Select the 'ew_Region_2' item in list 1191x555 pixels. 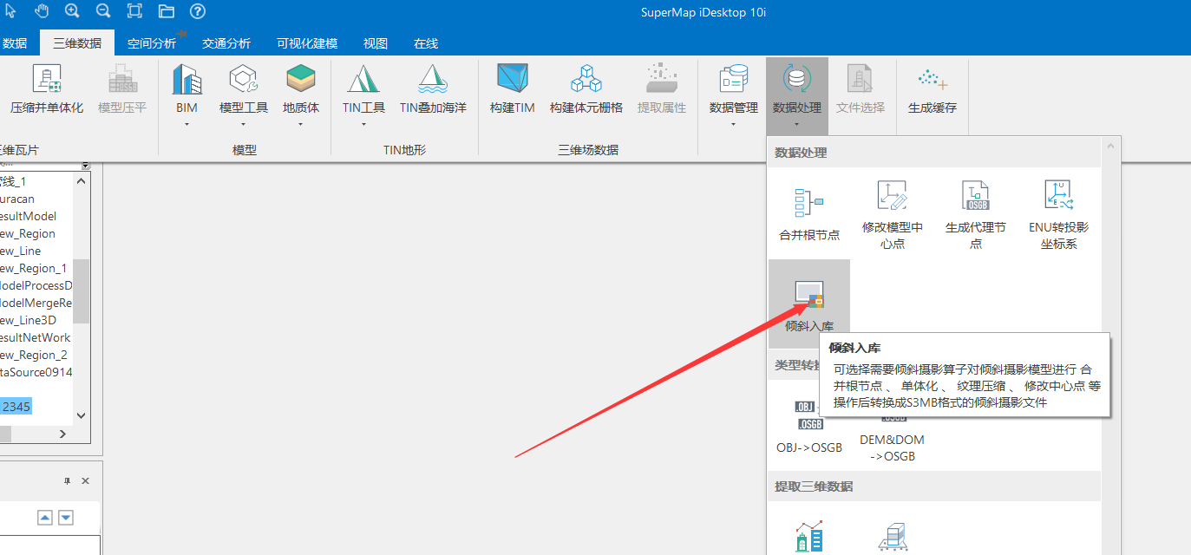tap(34, 355)
